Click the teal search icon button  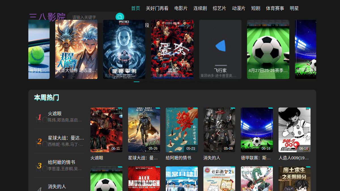click(120, 17)
